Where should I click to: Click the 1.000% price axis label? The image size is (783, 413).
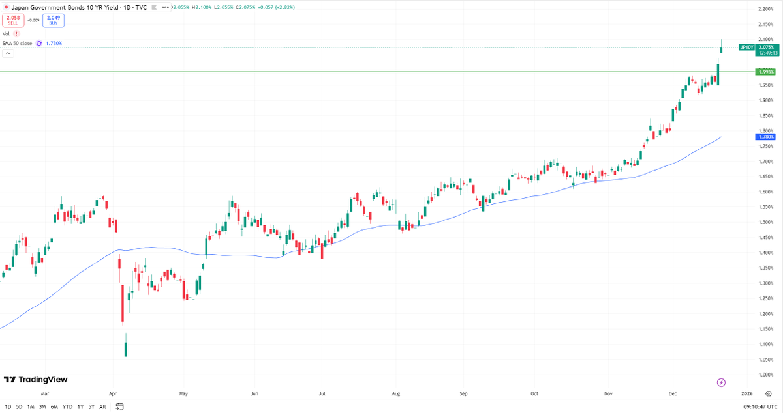[x=765, y=375]
